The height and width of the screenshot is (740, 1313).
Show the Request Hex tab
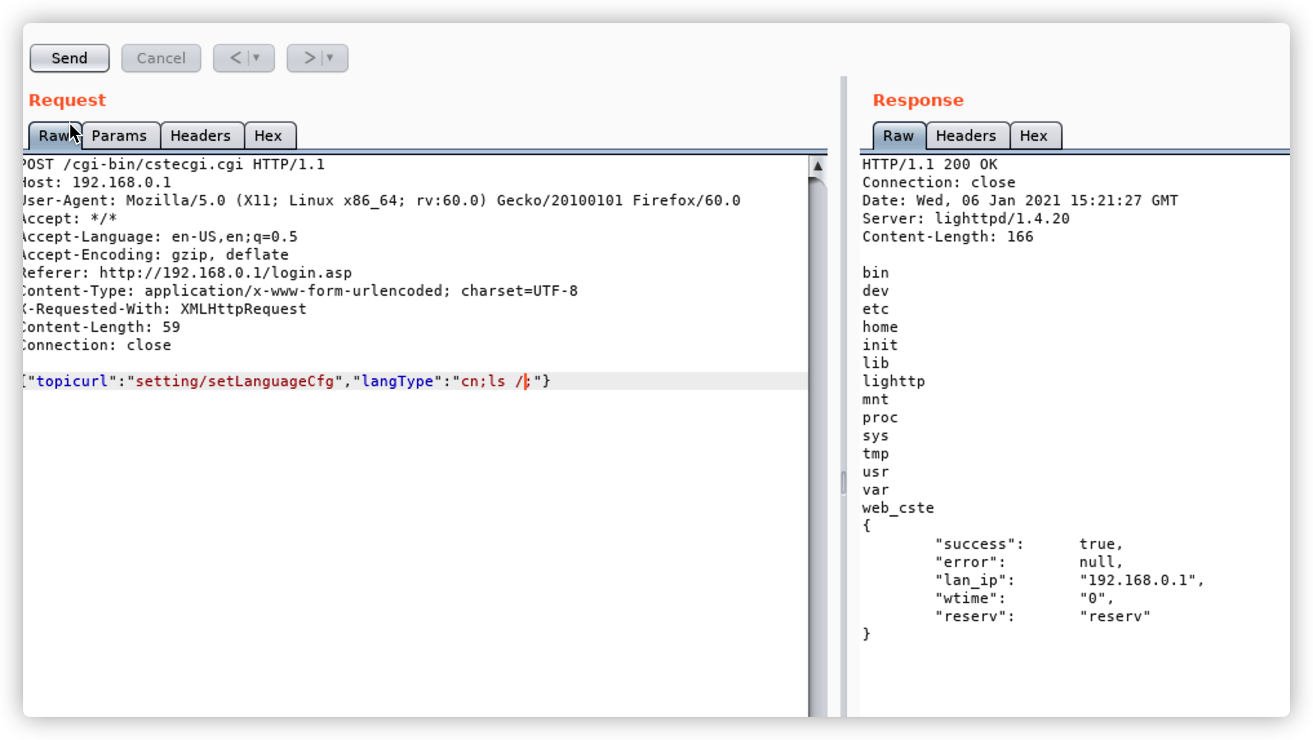coord(268,136)
